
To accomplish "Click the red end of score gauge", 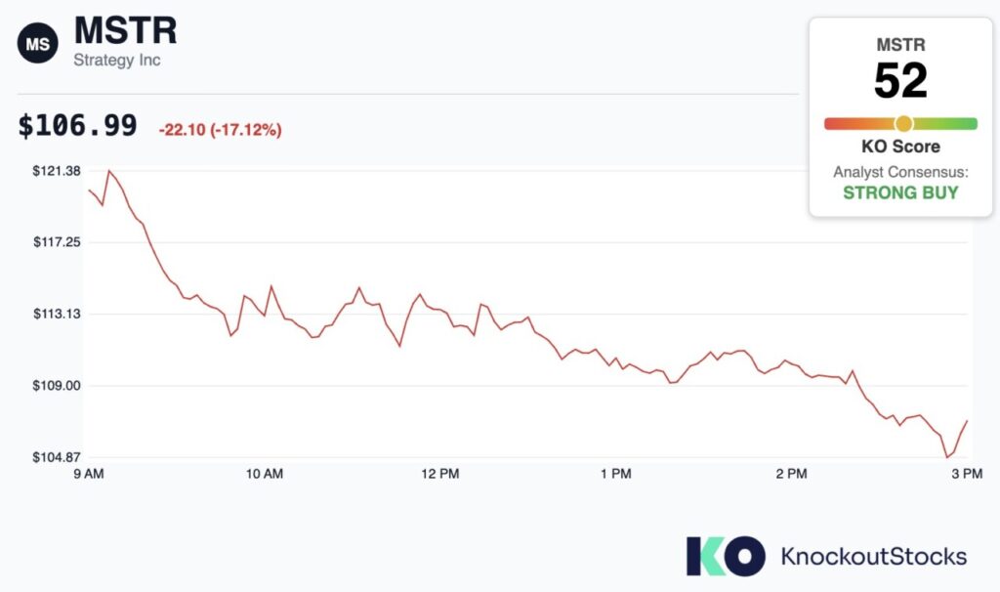I will tap(832, 123).
